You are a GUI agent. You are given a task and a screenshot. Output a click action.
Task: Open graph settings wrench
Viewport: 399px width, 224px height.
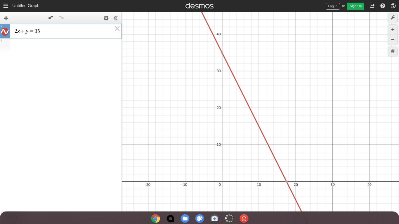tap(393, 18)
